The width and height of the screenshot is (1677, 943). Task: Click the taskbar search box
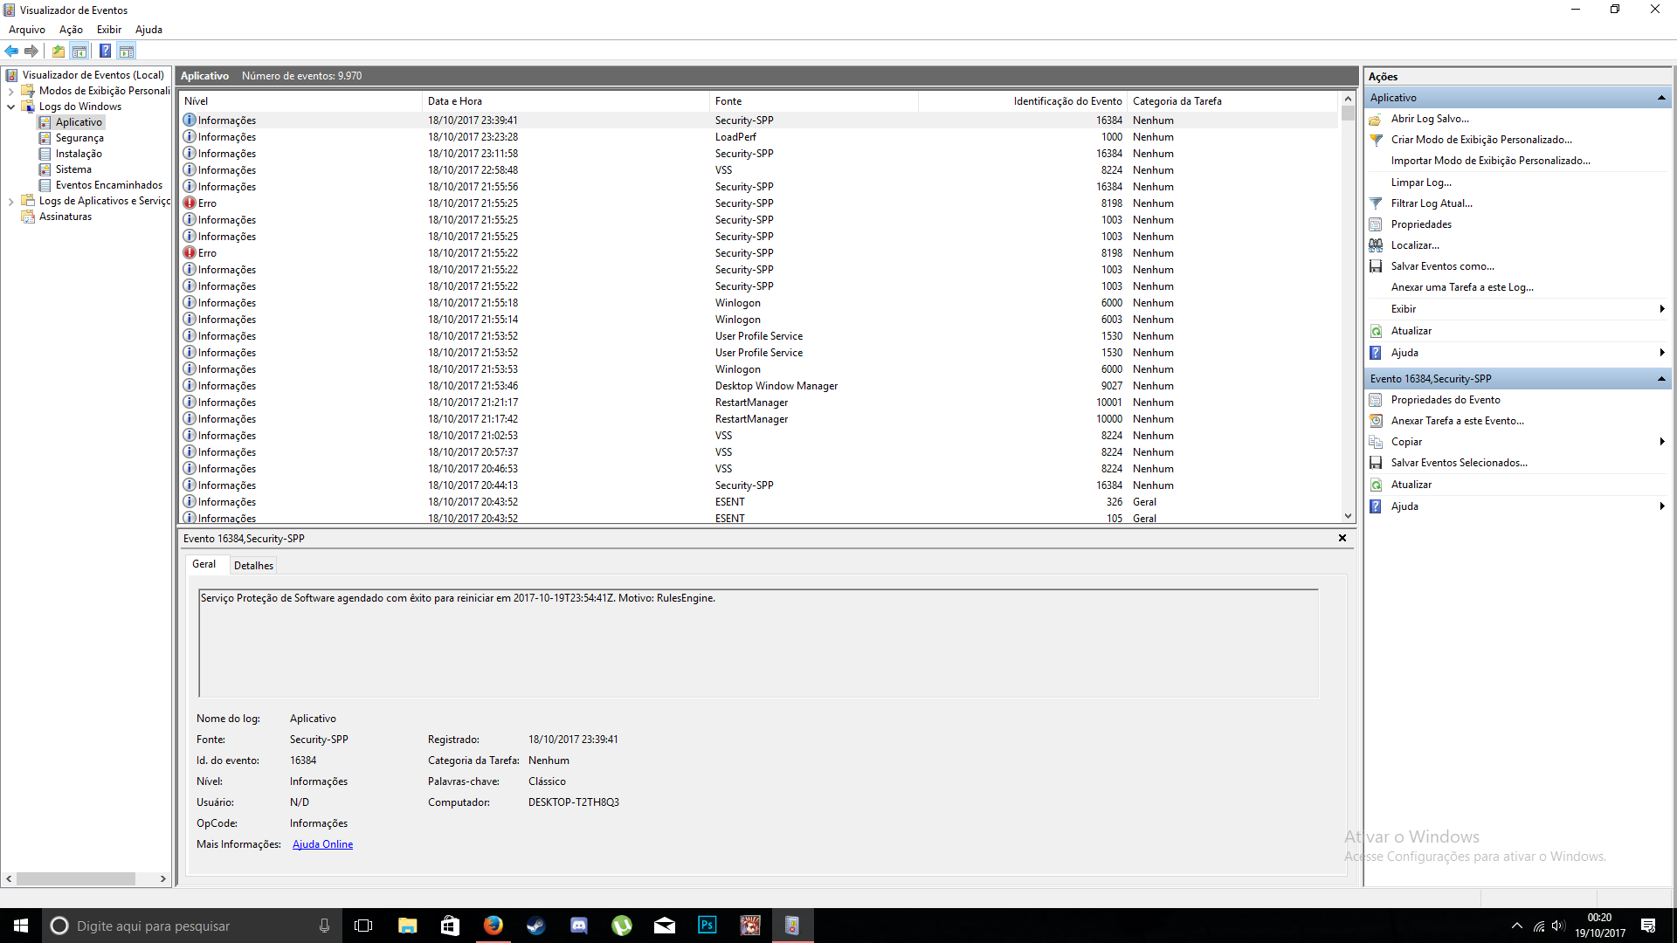pos(190,926)
